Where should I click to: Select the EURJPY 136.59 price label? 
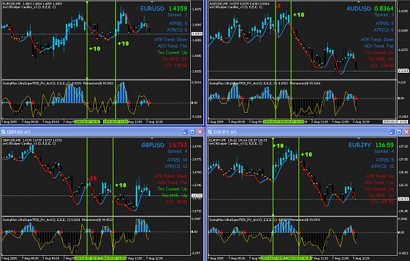(x=371, y=145)
